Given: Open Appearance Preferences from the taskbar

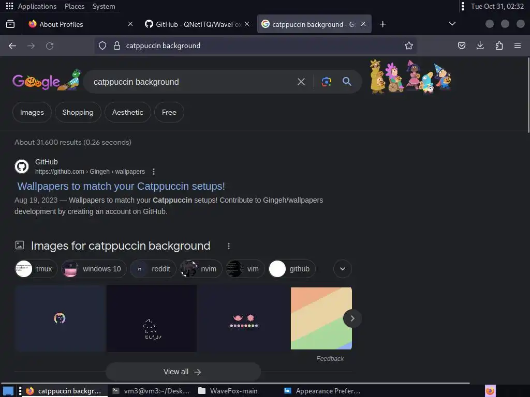Looking at the screenshot, I should (323, 391).
